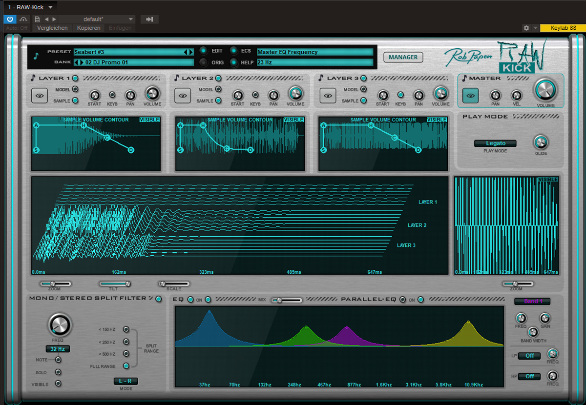Viewport: 586px width, 405px height.
Task: Click the automation mode icon beside the power button
Action: 23,19
